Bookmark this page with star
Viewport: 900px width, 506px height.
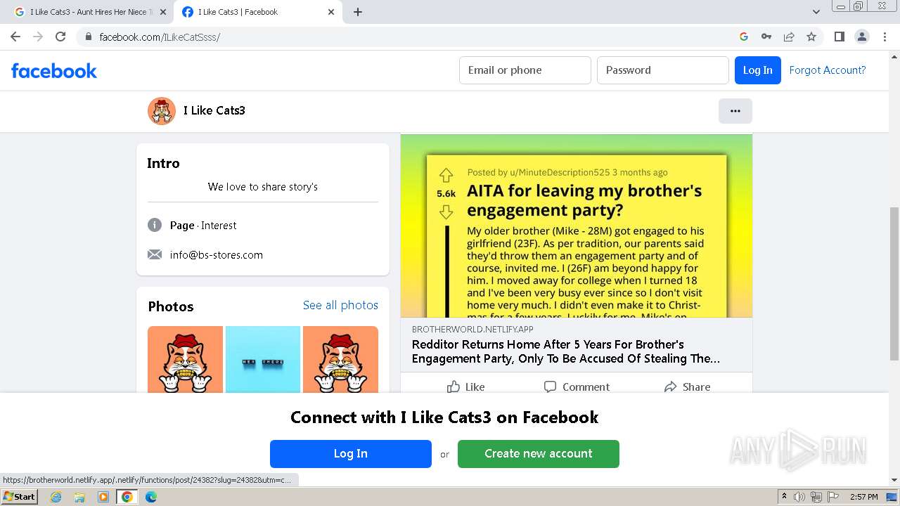811,37
